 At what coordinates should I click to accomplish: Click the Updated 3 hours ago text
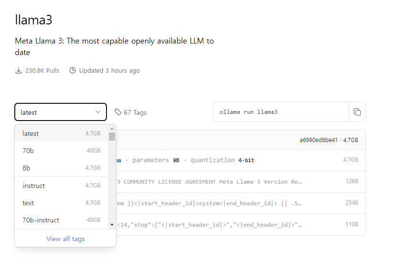[x=109, y=71]
